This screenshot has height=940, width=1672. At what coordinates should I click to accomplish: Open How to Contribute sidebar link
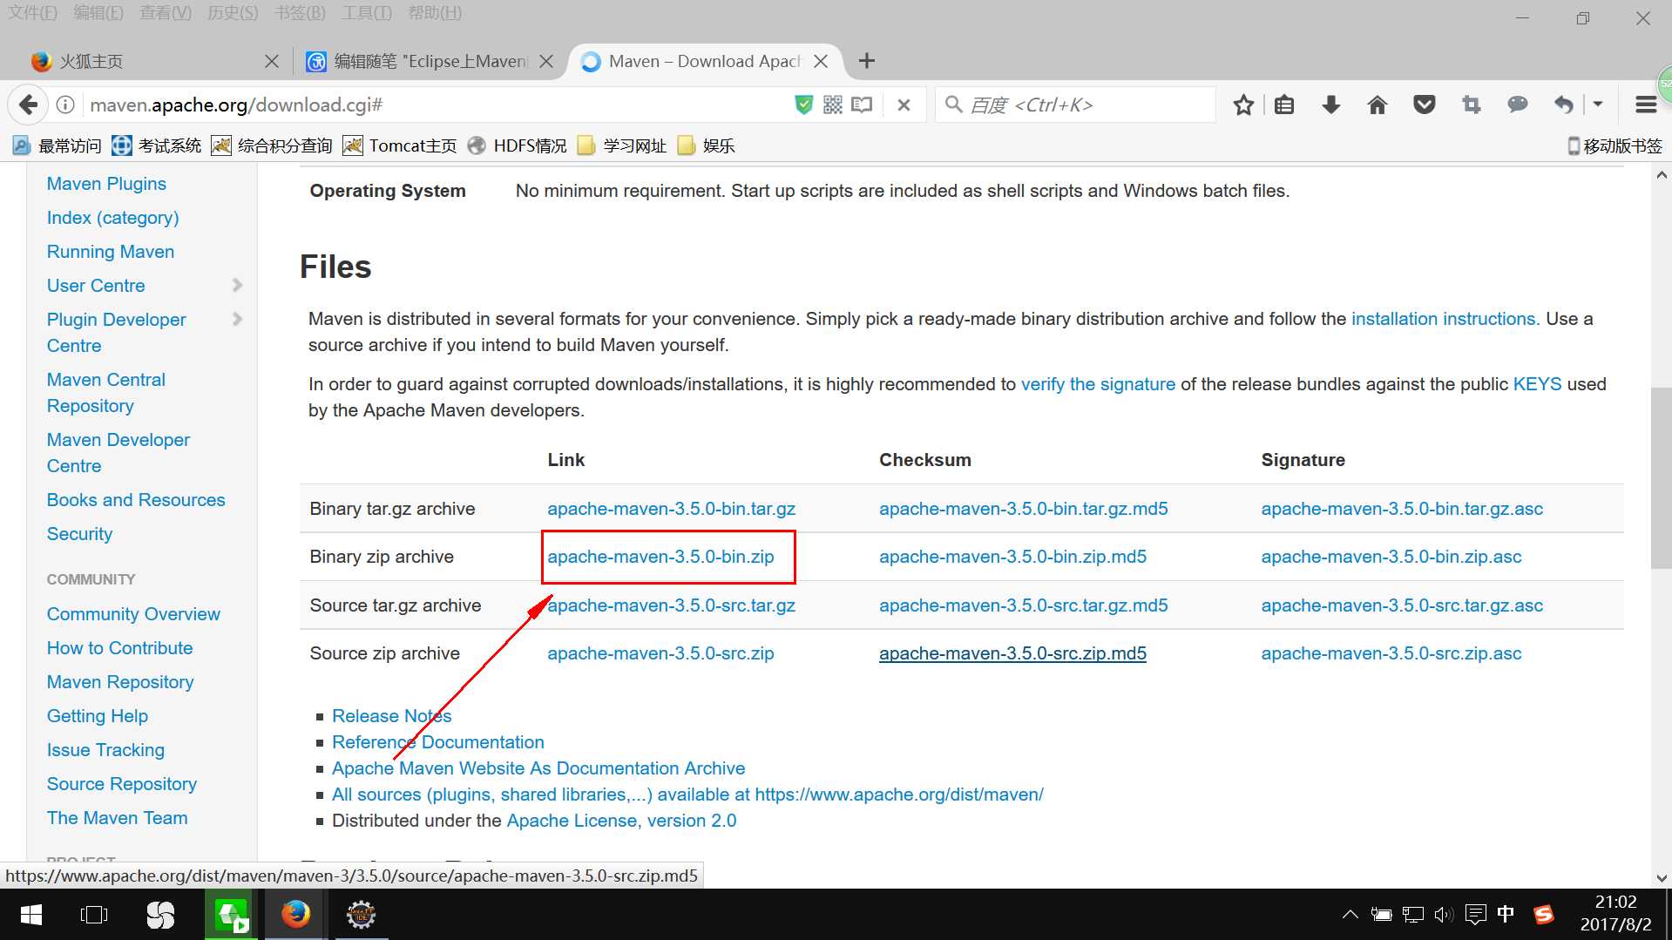pos(119,648)
